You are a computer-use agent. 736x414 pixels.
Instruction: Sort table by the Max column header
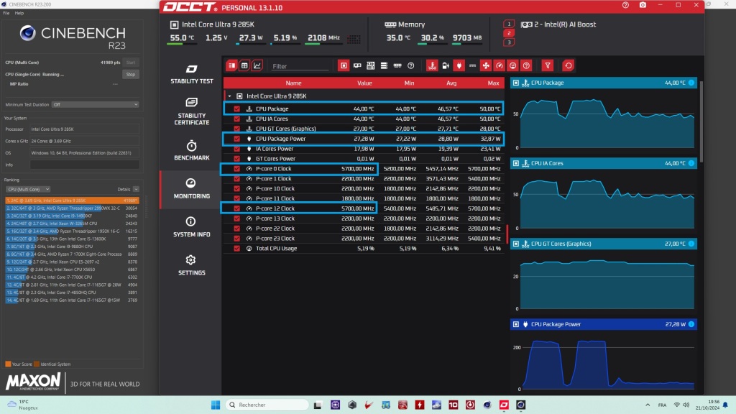(x=493, y=83)
